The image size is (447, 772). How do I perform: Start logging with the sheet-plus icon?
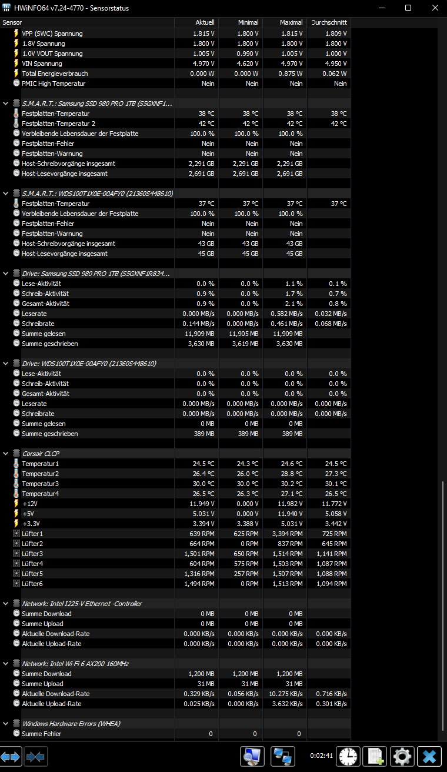point(375,756)
